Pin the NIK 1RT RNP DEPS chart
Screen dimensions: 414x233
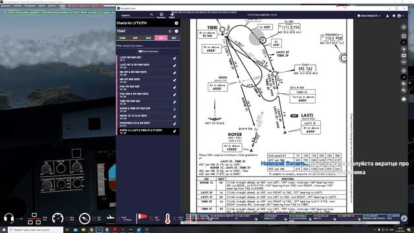tap(175, 80)
